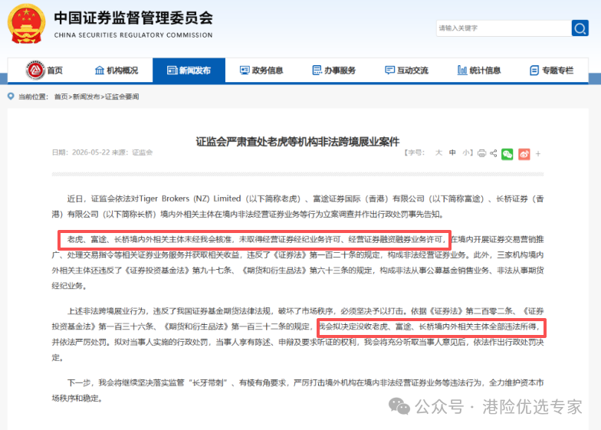
Task: Click the CHINA SECURITIES REGULATORY COMMISSION text
Action: (133, 35)
